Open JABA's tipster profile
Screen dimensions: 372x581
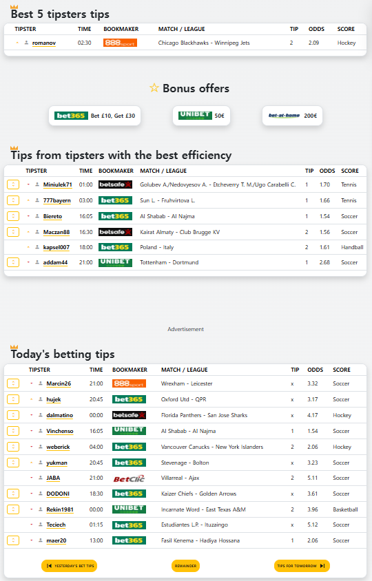pos(53,478)
